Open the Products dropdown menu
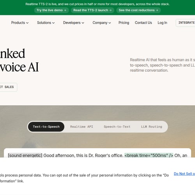The height and width of the screenshot is (195, 195). tap(20, 23)
